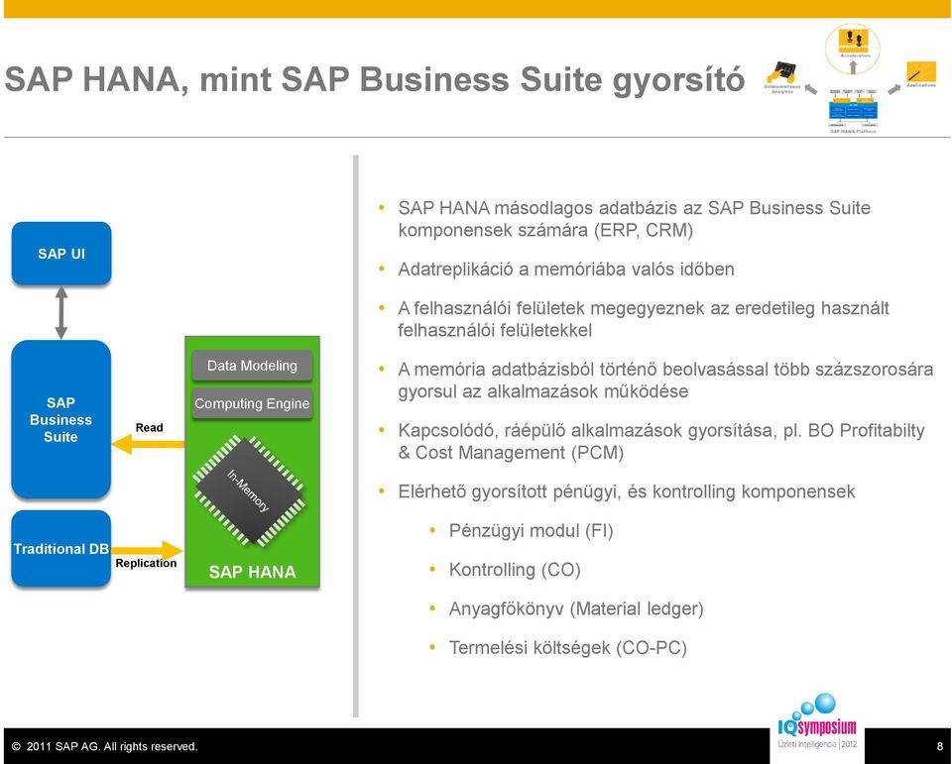
Task: Select the Traditional DB box
Action: 61,549
